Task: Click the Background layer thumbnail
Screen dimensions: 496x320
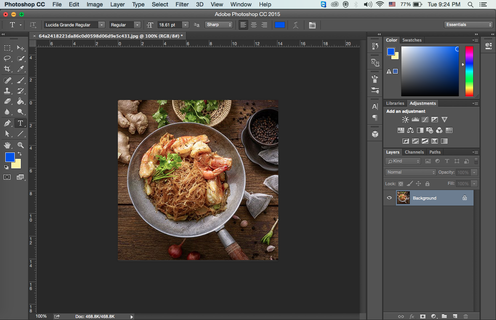Action: (403, 198)
